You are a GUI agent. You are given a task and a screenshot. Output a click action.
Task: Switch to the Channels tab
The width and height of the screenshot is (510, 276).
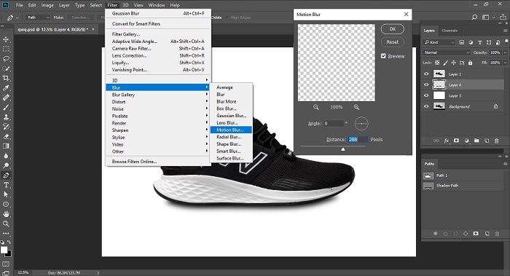[x=450, y=31]
